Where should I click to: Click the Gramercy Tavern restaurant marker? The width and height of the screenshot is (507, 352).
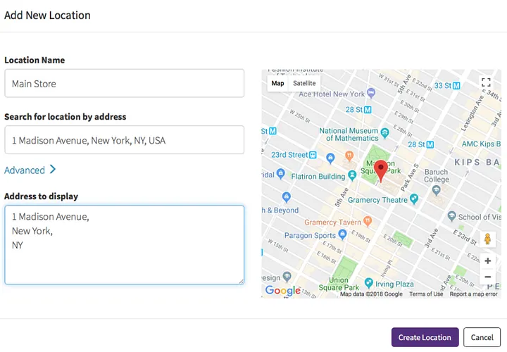pyautogui.click(x=368, y=221)
